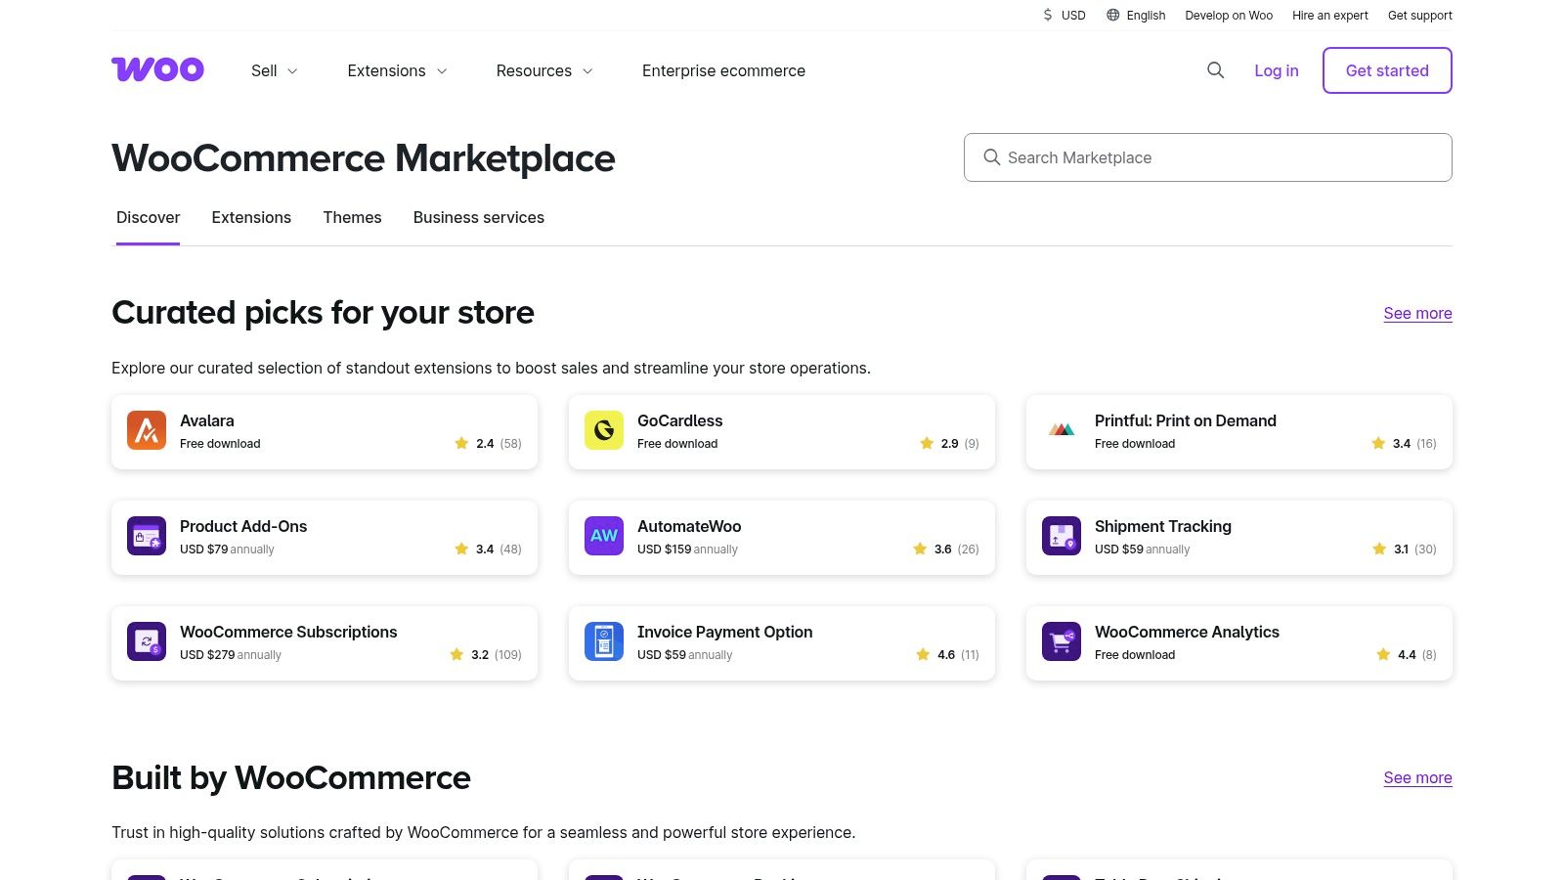This screenshot has width=1564, height=880.
Task: Click the GoCardless icon
Action: [x=603, y=430]
